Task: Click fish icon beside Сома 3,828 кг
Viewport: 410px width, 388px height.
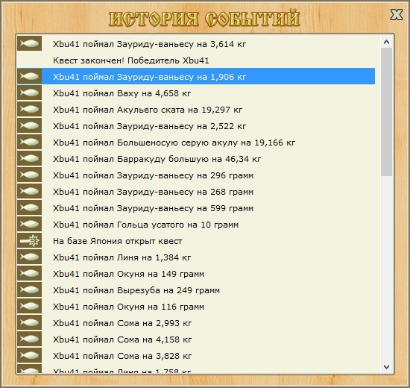Action: coord(29,355)
